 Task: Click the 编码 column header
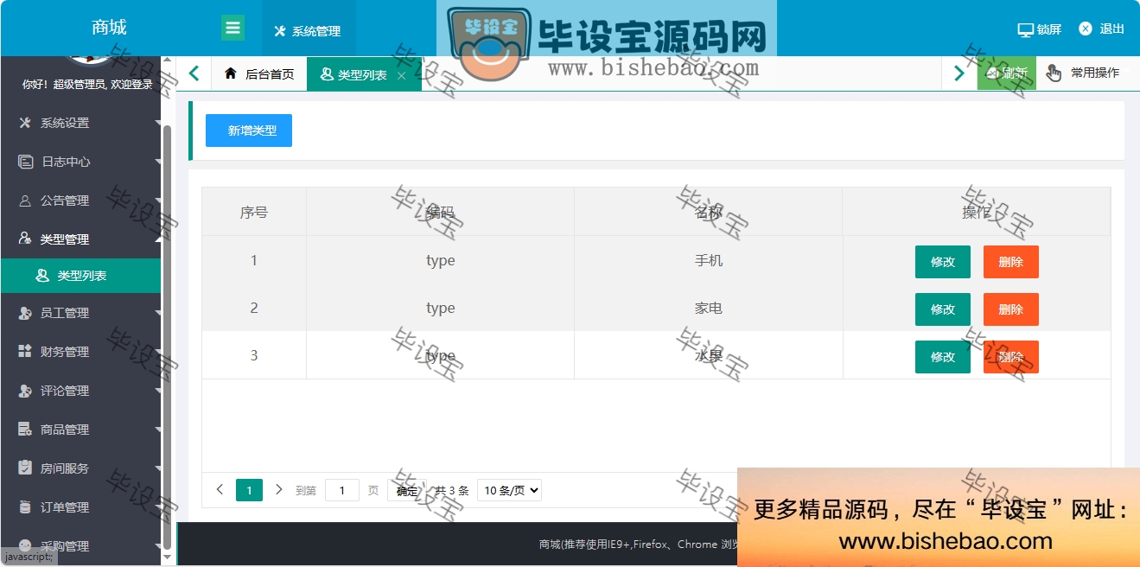(x=440, y=212)
